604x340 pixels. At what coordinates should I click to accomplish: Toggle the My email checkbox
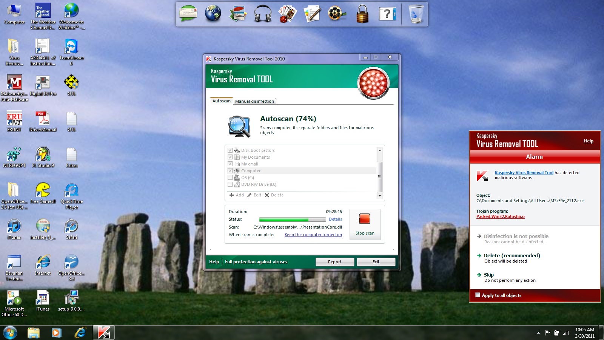tap(230, 164)
